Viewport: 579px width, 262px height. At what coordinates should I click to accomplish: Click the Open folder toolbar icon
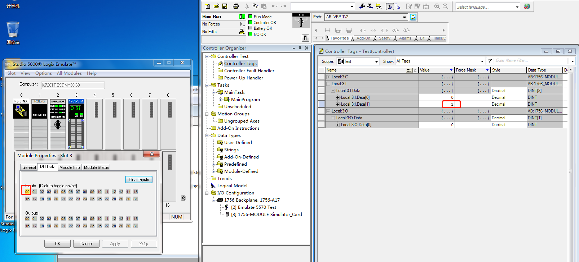click(216, 6)
